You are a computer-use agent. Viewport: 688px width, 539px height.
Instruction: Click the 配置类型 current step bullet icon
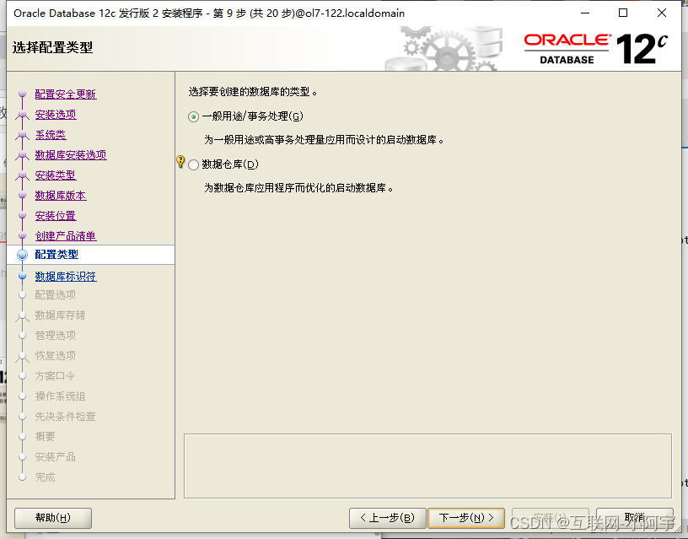22,255
